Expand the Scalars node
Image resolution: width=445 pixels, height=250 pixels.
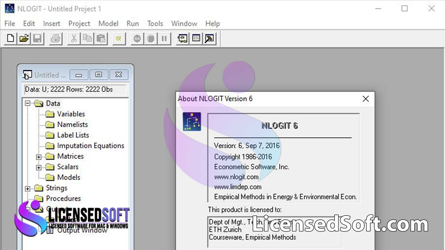click(38, 167)
